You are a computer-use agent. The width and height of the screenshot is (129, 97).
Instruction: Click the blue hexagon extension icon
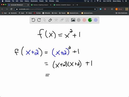(101, 9)
